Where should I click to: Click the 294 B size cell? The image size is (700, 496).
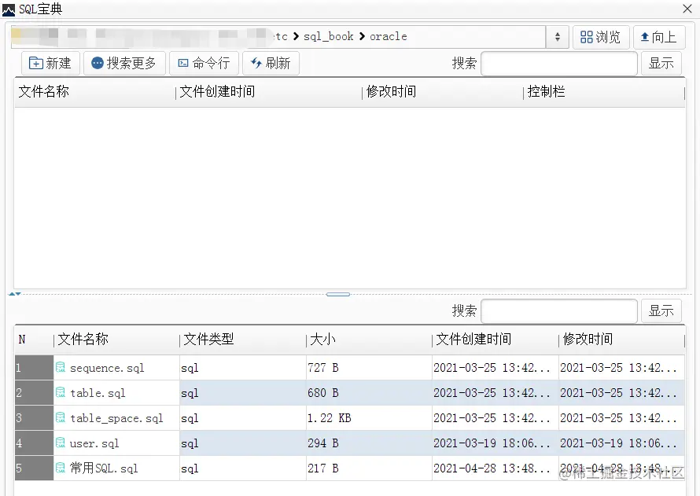369,443
